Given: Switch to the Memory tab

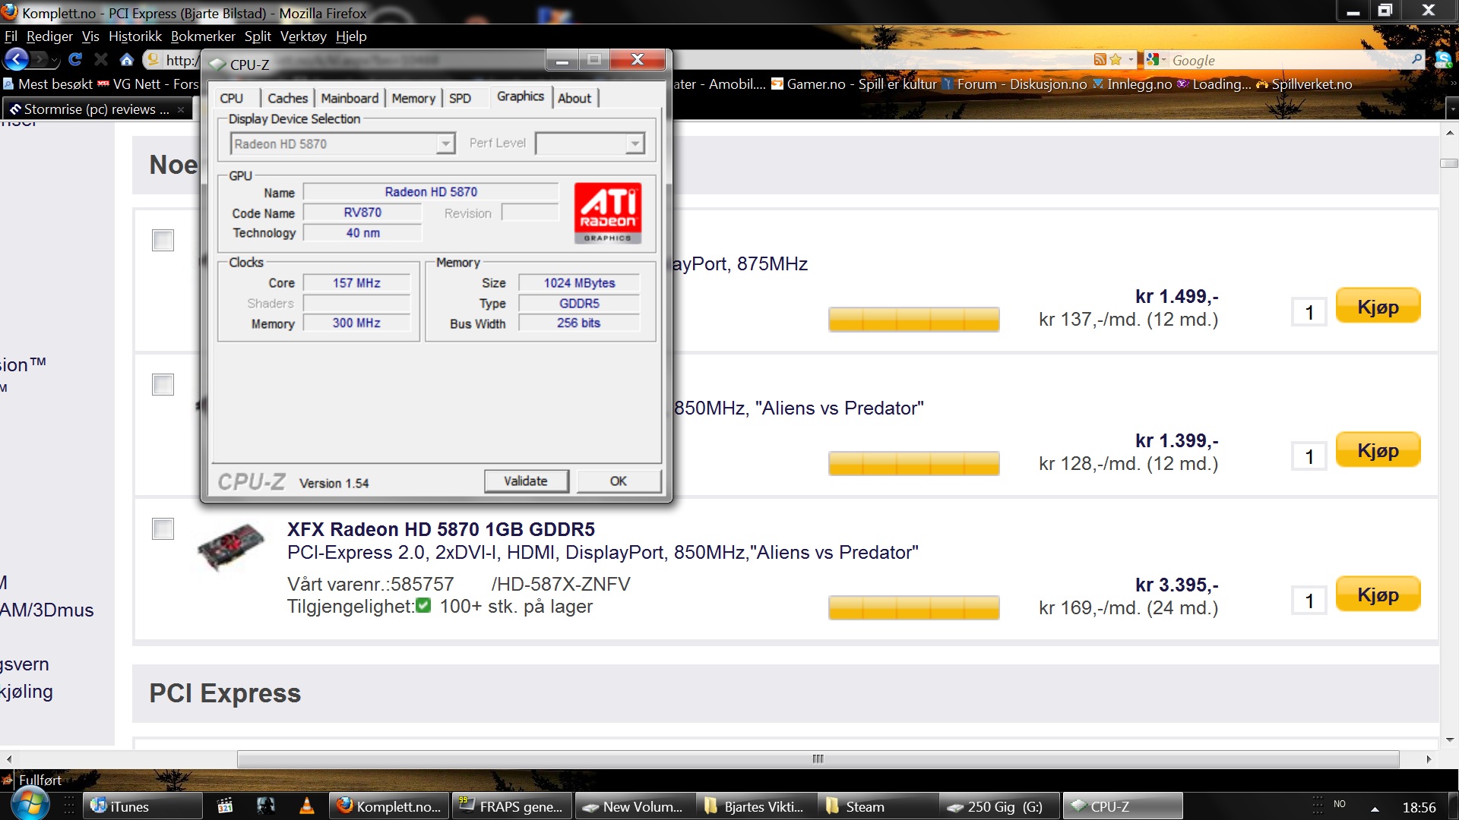Looking at the screenshot, I should pos(413,98).
